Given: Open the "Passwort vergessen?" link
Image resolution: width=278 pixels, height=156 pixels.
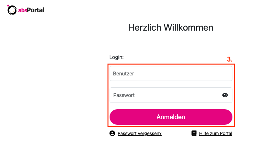Looking at the screenshot, I should (x=140, y=133).
